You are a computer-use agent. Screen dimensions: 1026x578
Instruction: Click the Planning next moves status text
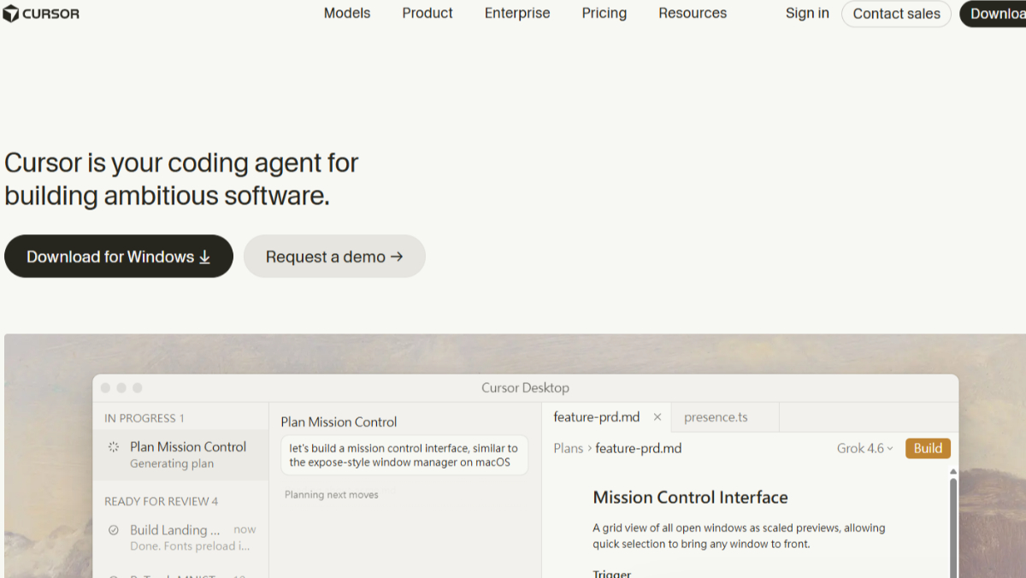331,494
